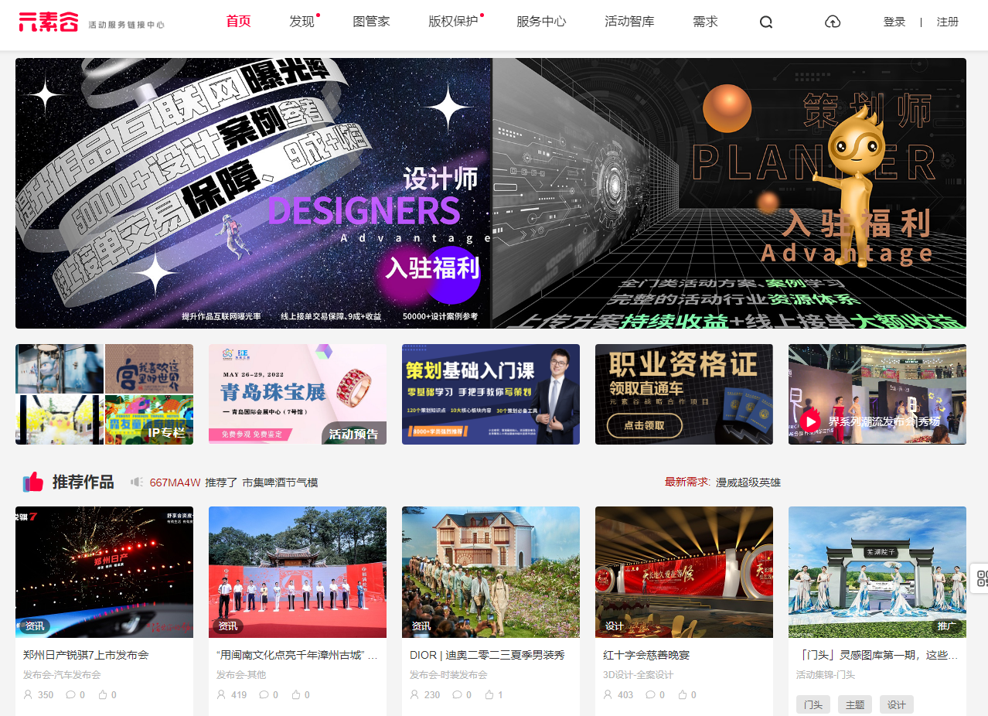
Task: Open the 推荐作品 section heading
Action: [83, 482]
